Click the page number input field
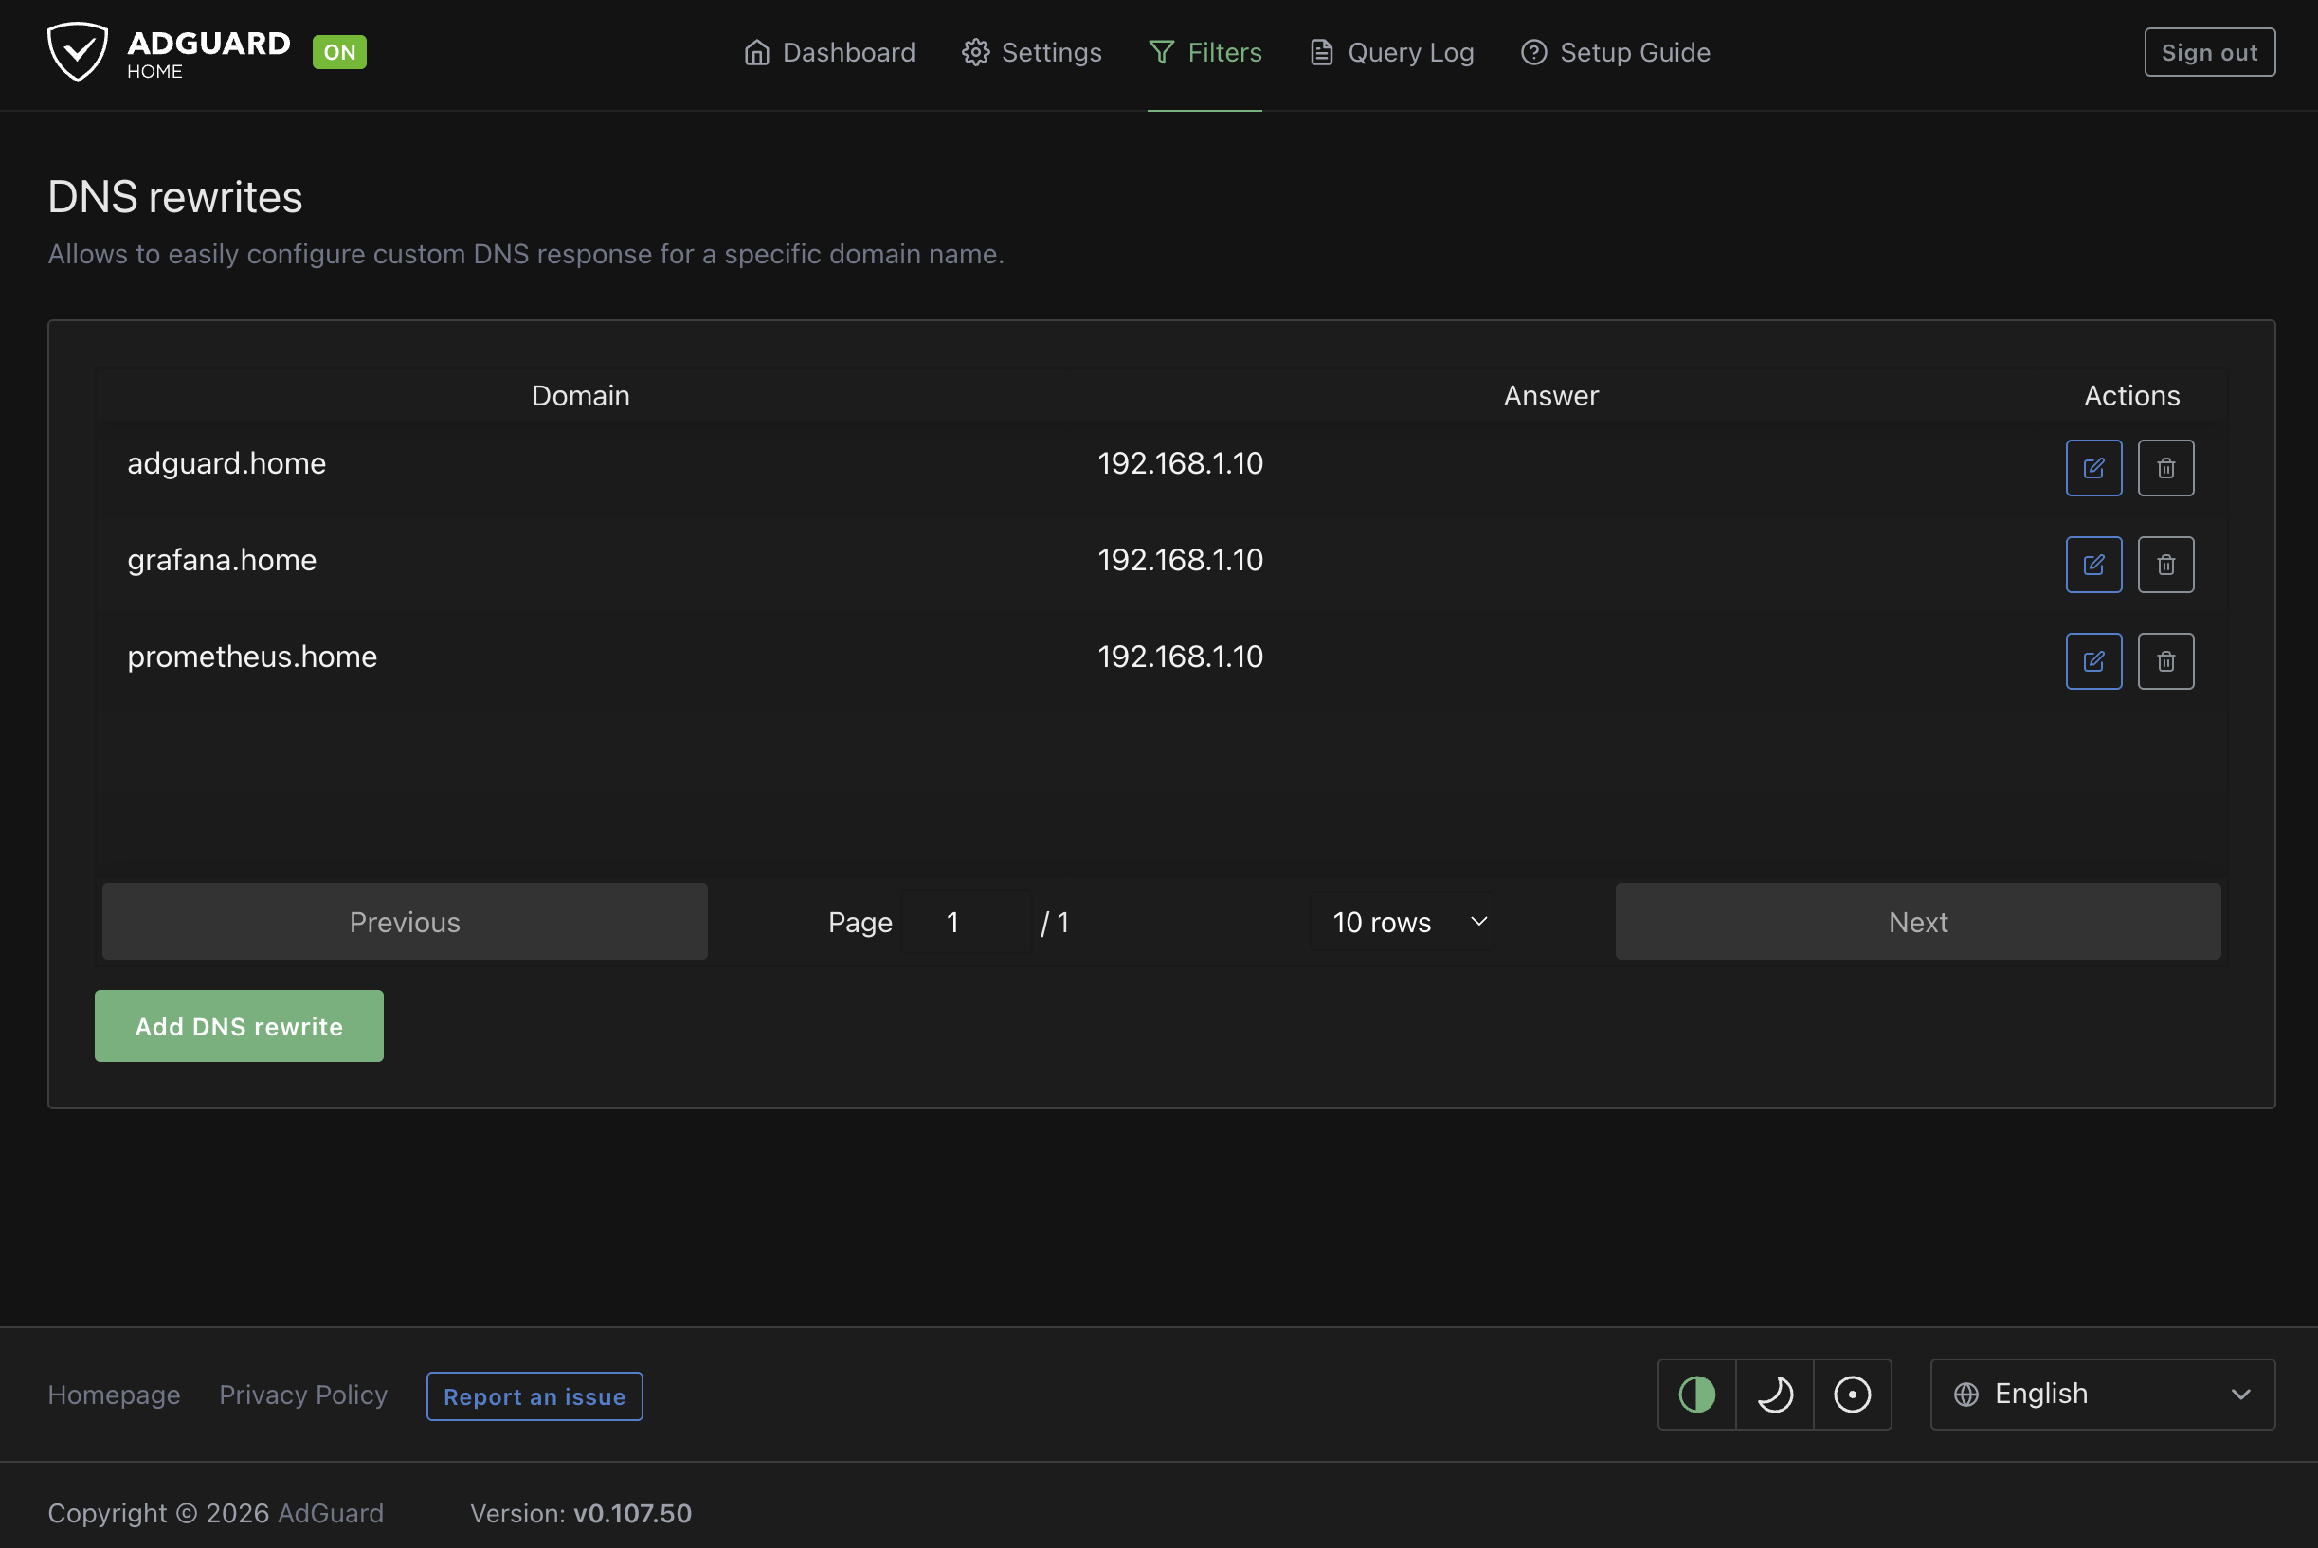Screen dimensions: 2318x1548 (964, 922)
